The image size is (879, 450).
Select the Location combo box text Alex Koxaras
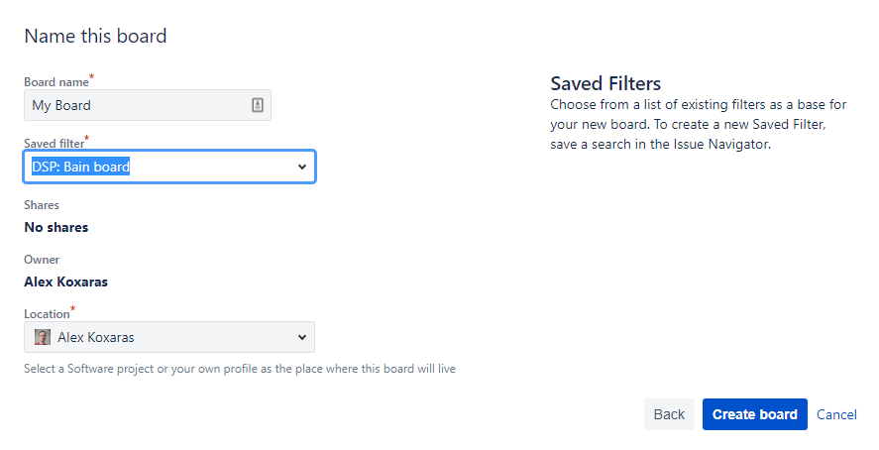click(96, 337)
